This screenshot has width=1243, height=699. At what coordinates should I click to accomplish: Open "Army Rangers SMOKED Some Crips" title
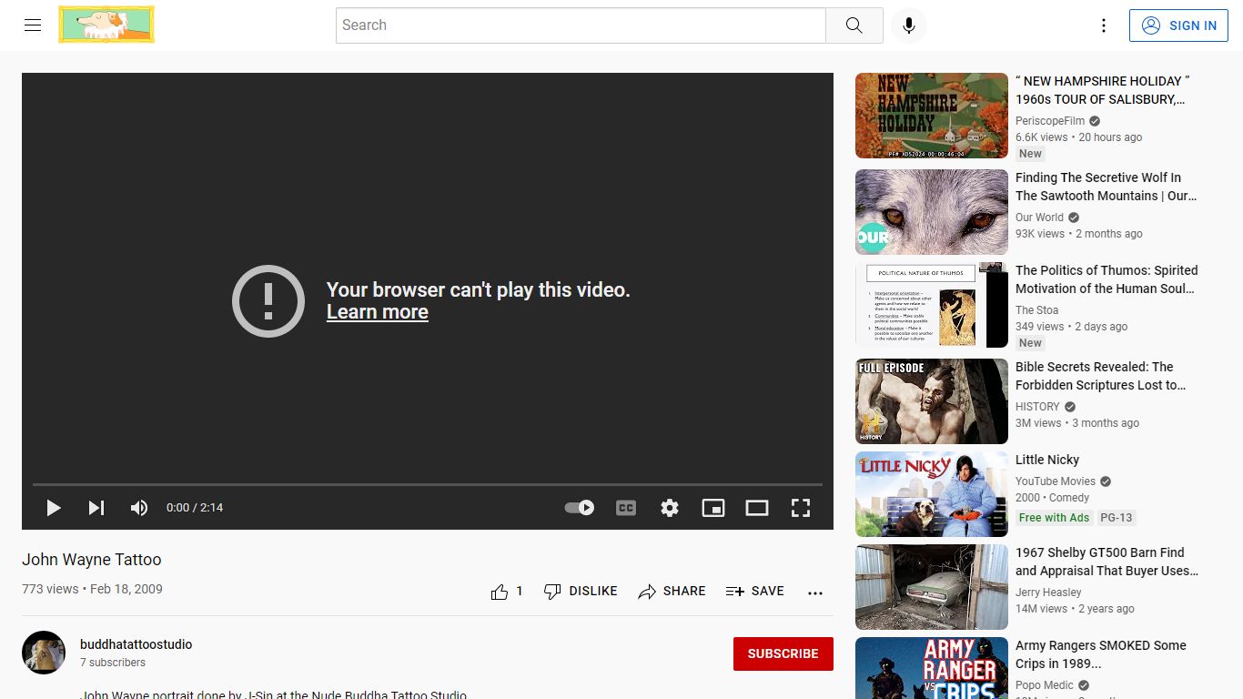pos(1101,654)
